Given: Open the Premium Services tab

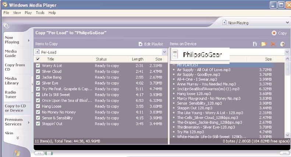Looking at the screenshot, I should (x=17, y=122).
